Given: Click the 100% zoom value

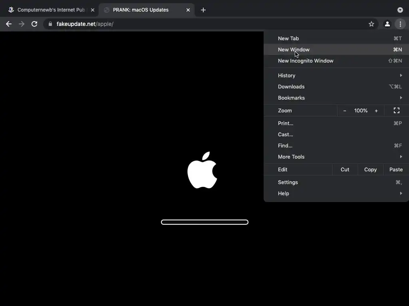Looking at the screenshot, I should (361, 111).
